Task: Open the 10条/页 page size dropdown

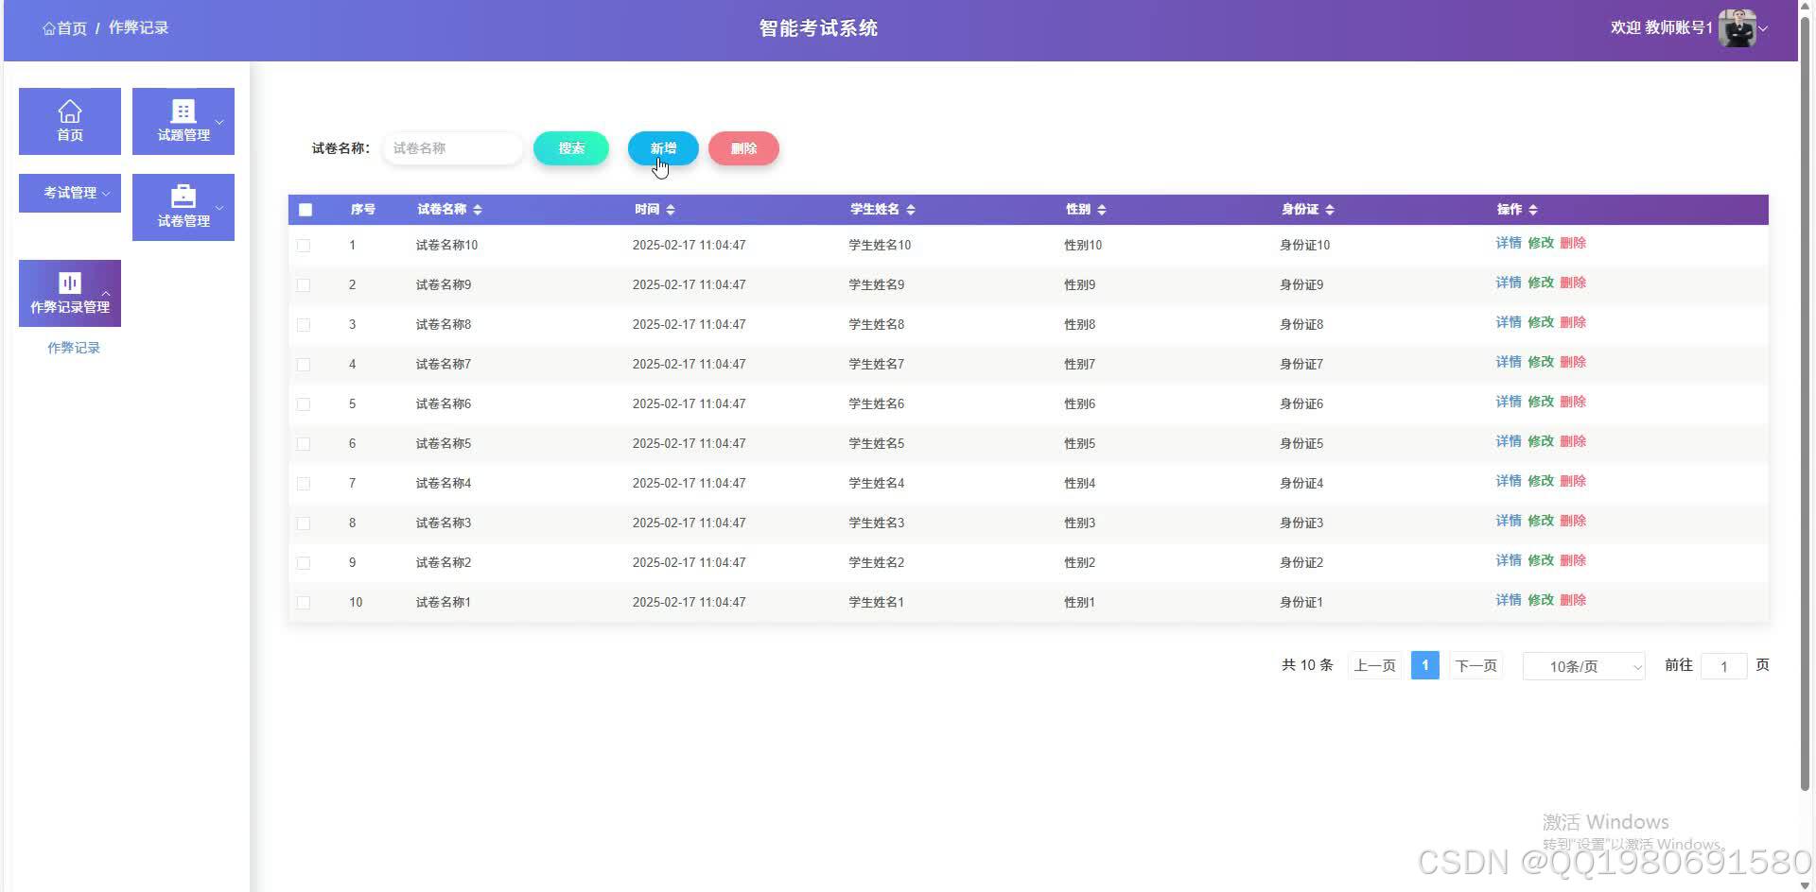Action: click(x=1584, y=666)
